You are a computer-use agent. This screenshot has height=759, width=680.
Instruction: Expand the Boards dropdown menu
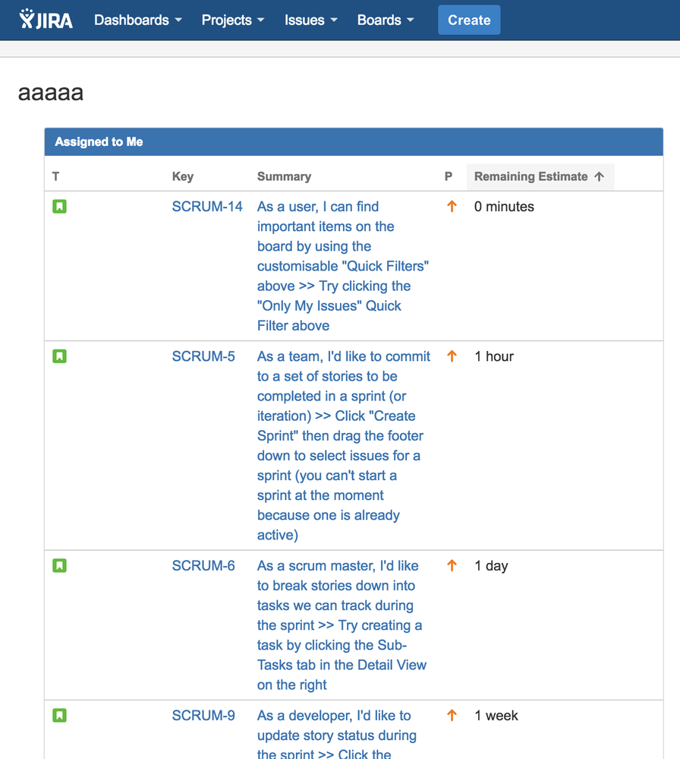coord(386,20)
